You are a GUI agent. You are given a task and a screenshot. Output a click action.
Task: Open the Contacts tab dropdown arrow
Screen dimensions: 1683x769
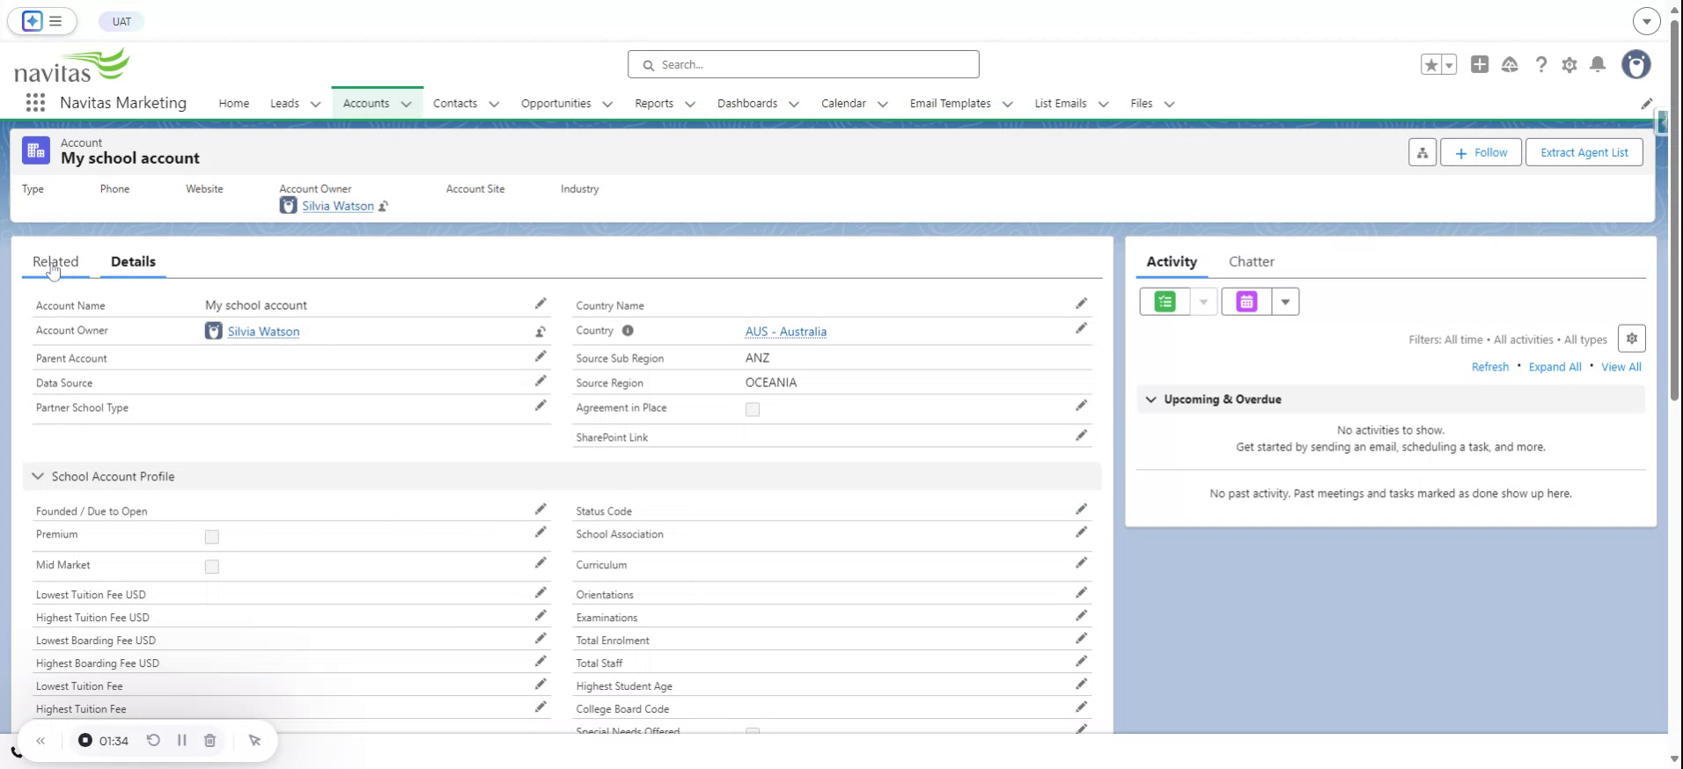[x=494, y=104]
